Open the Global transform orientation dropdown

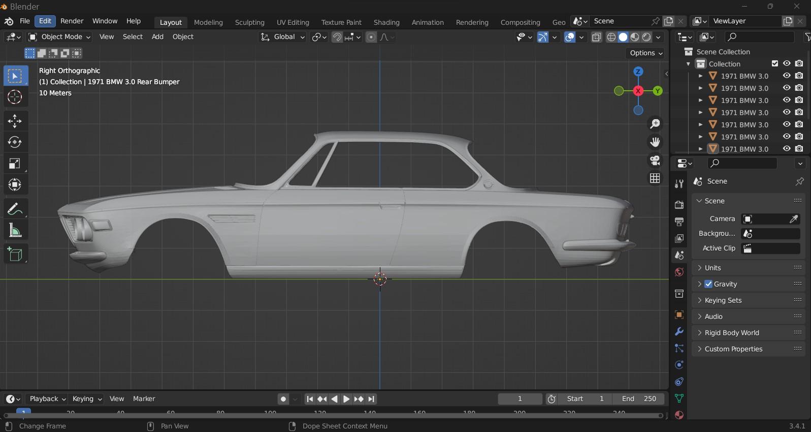point(283,37)
